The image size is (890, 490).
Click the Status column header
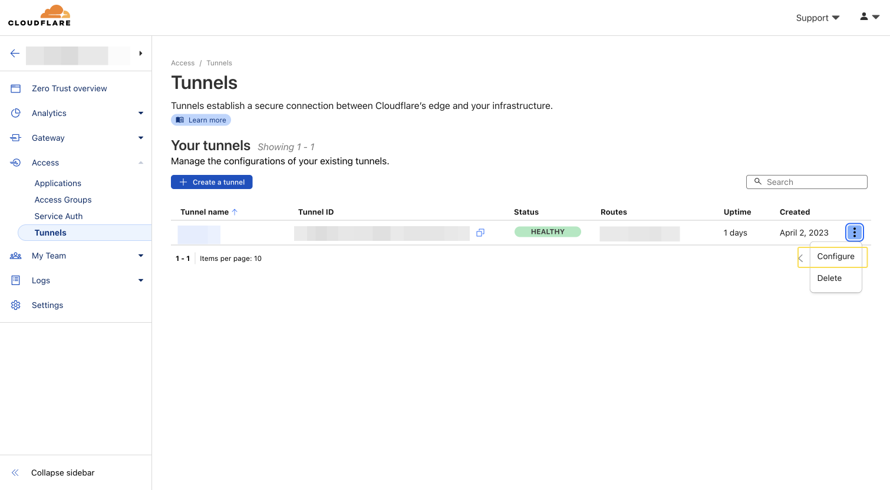pyautogui.click(x=526, y=212)
